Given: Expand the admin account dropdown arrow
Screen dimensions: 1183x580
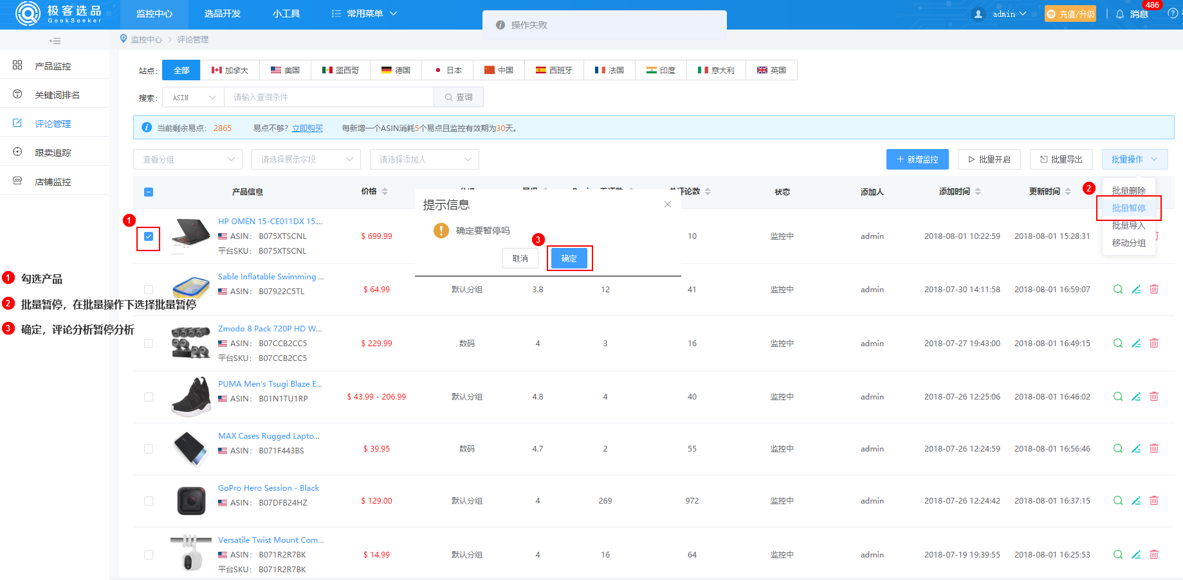Looking at the screenshot, I should click(x=1023, y=13).
